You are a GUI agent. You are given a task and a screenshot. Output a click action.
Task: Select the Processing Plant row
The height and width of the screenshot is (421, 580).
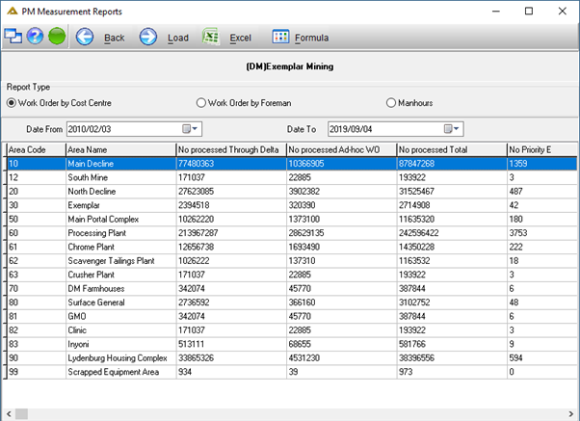[292, 233]
